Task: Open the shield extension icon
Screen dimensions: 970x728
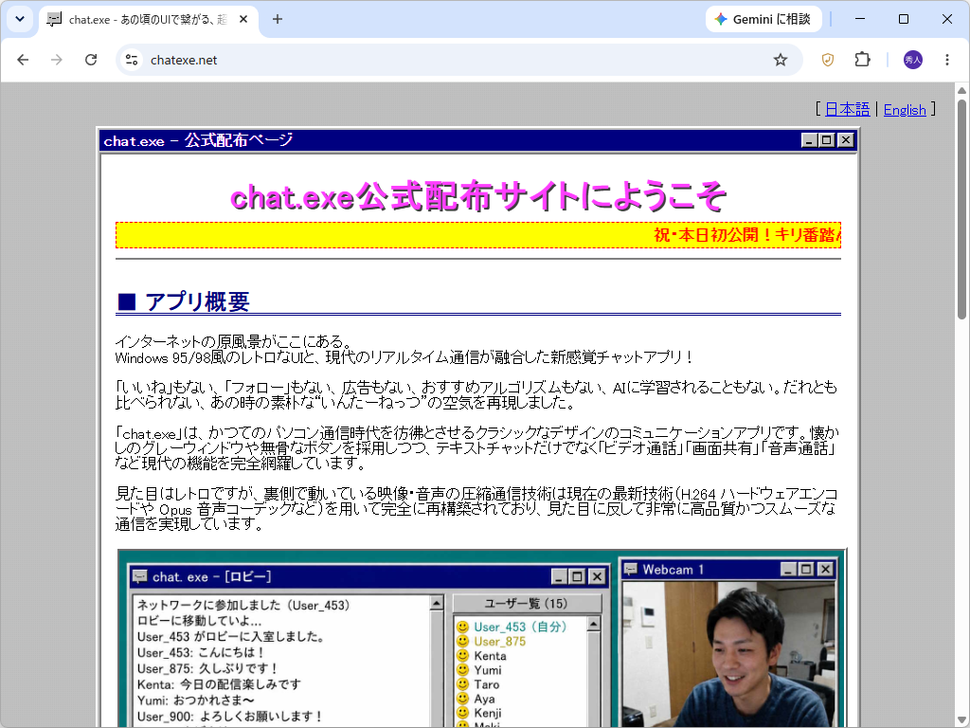Action: pos(828,60)
